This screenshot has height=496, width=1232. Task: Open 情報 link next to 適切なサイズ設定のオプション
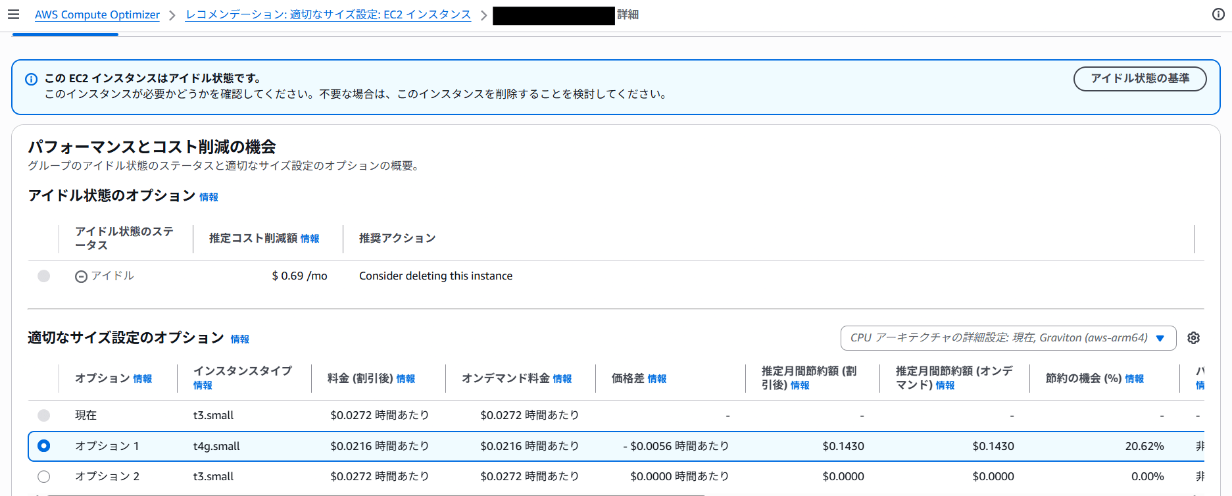pos(239,339)
